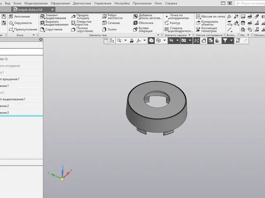265x198 pixels.
Task: Click the coordinate system layout icon
Action: 112,40
